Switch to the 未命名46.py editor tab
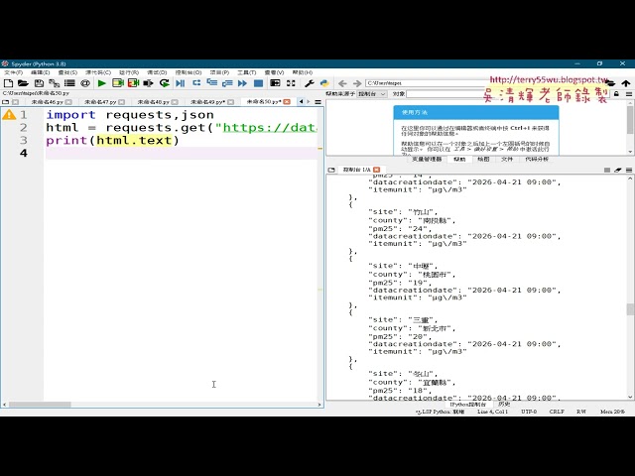The image size is (635, 476). 47,102
